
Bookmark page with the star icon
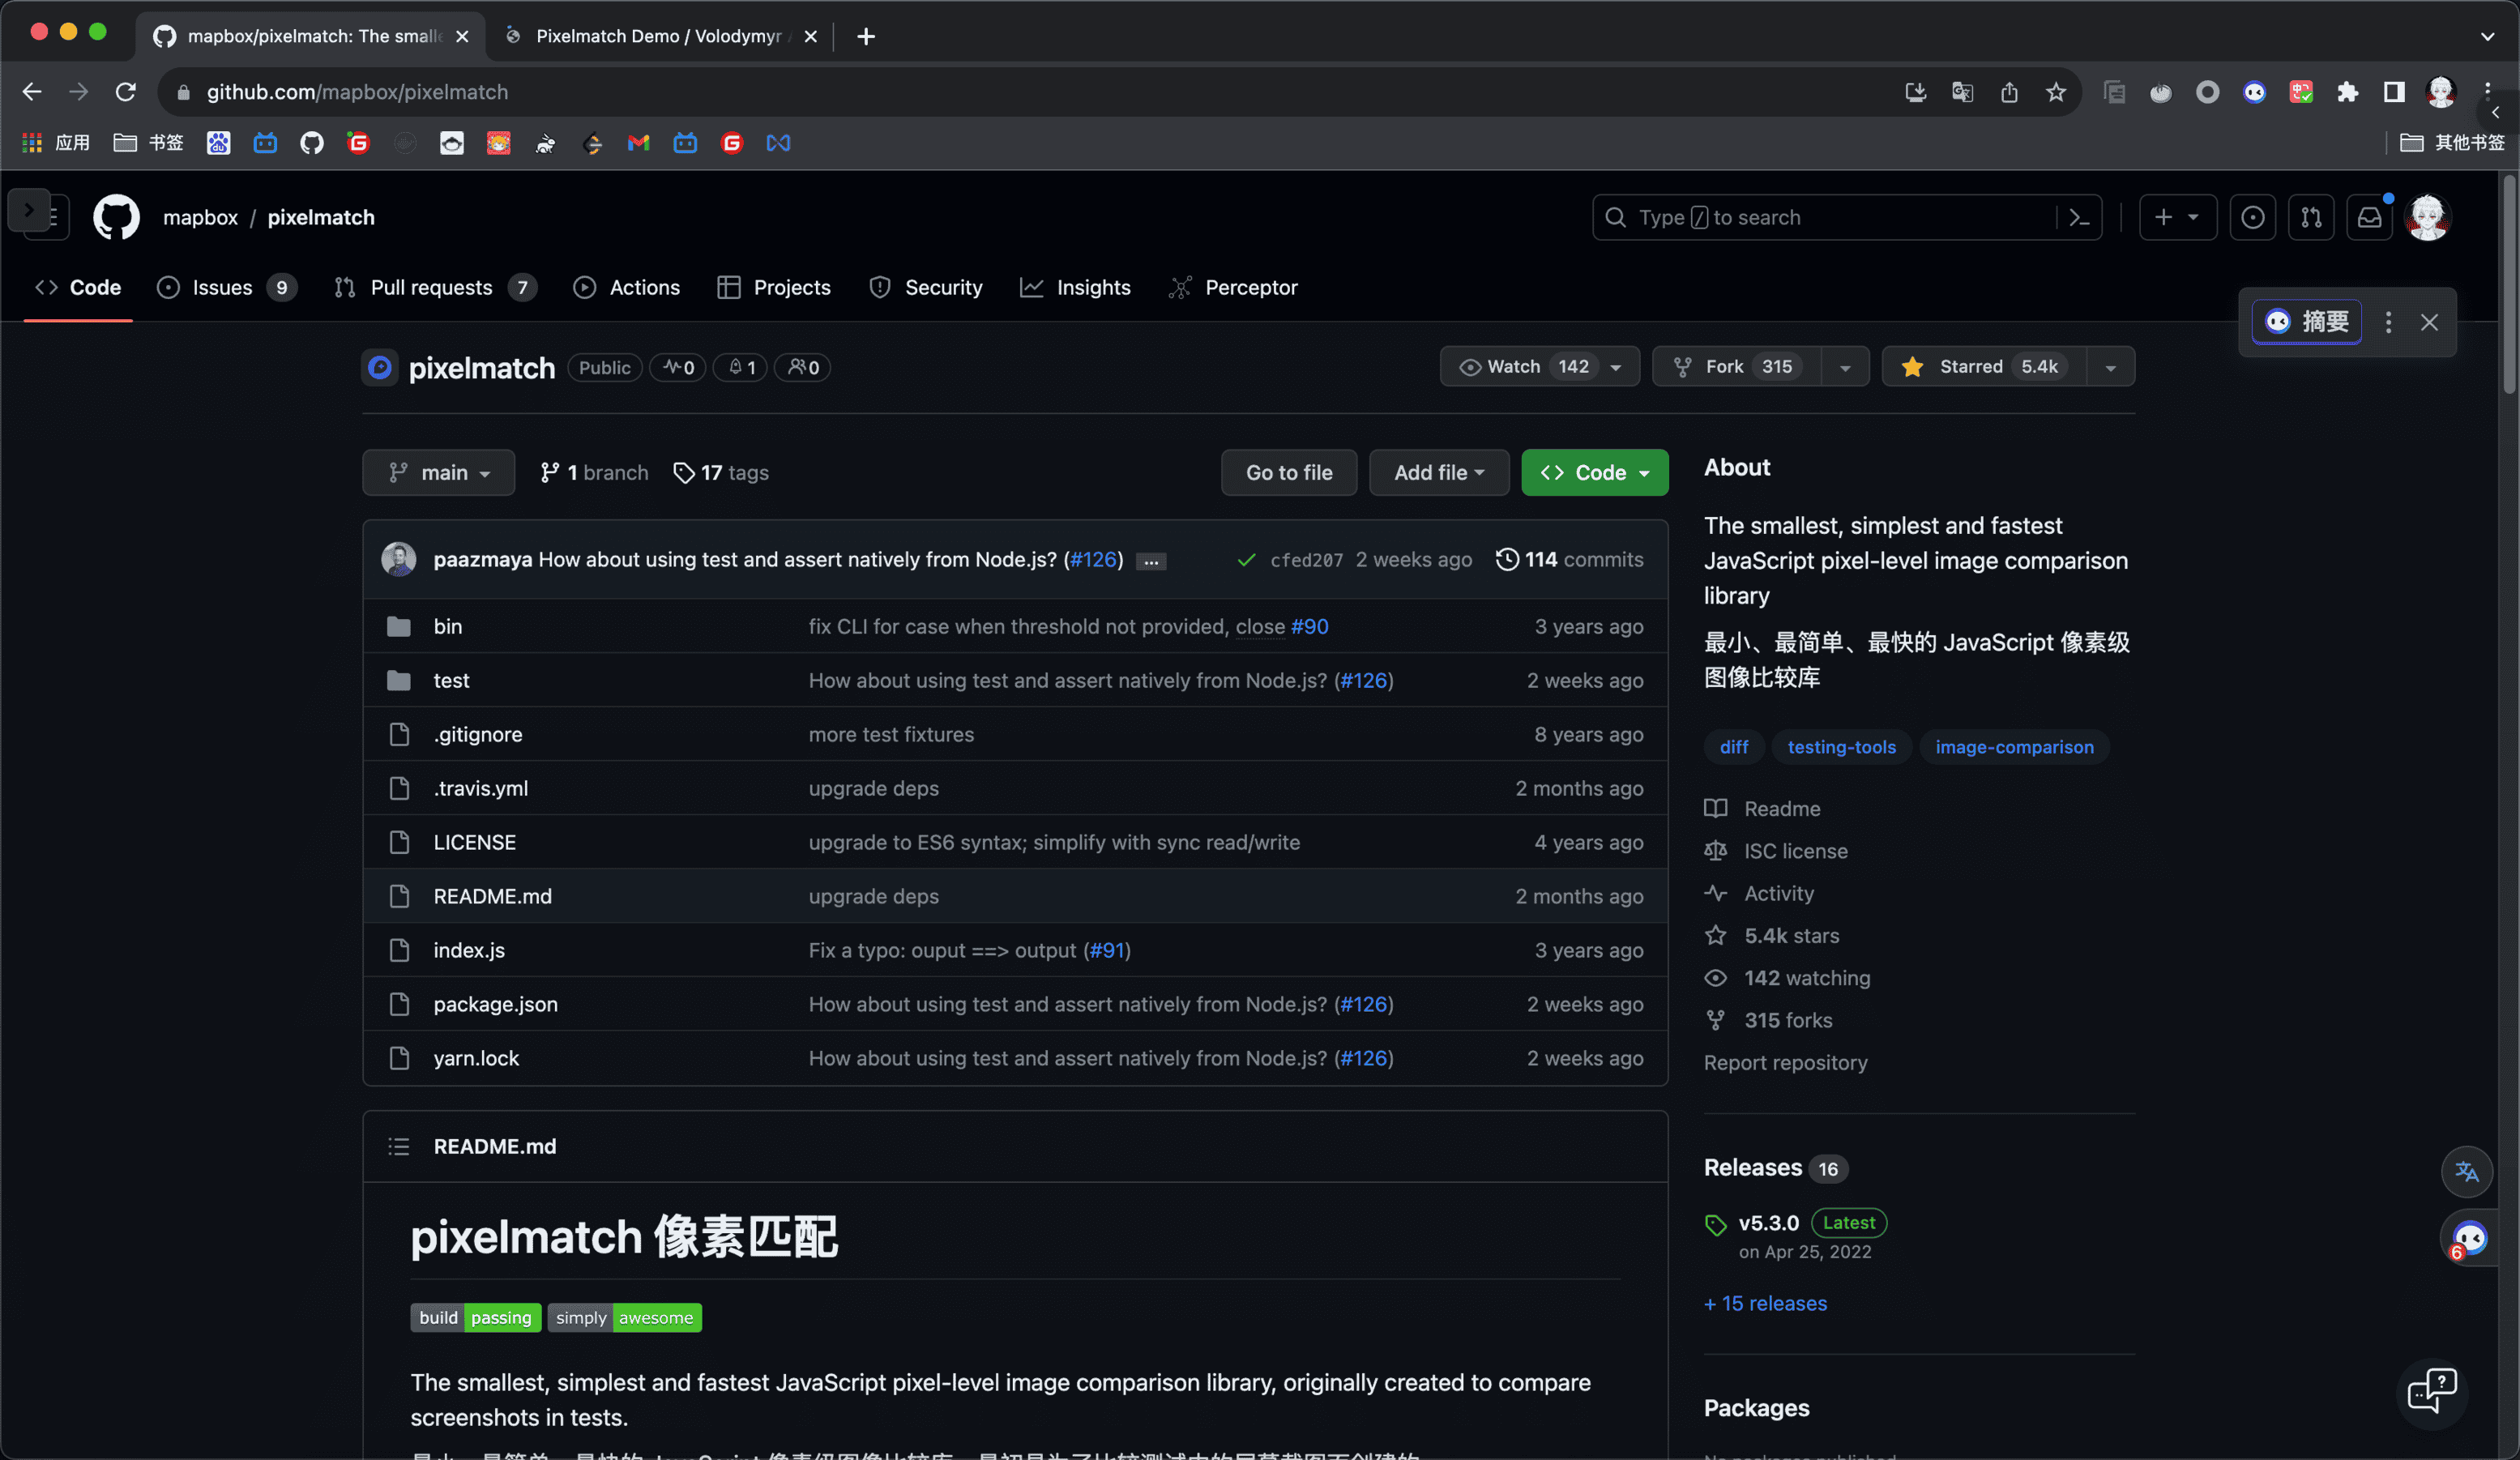tap(2055, 92)
